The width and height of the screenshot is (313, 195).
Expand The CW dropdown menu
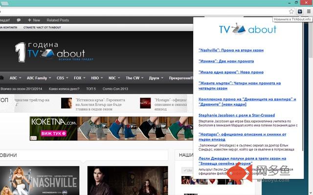(134, 78)
